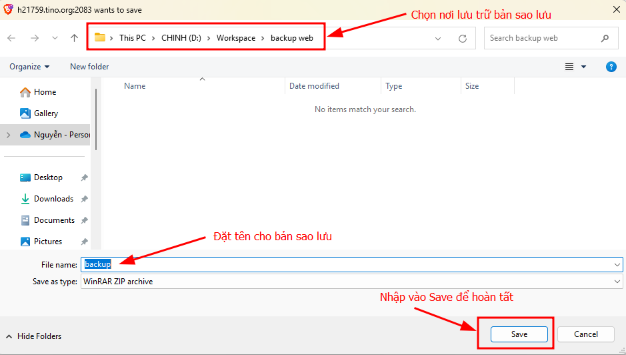Select Workspace in the breadcrumb path
The image size is (626, 355).
pos(236,38)
